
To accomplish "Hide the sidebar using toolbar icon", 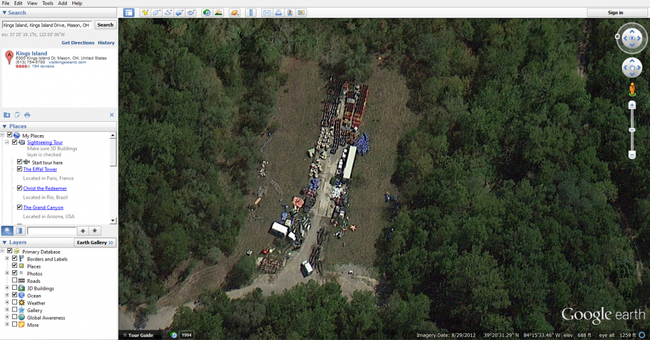I will click(x=129, y=13).
